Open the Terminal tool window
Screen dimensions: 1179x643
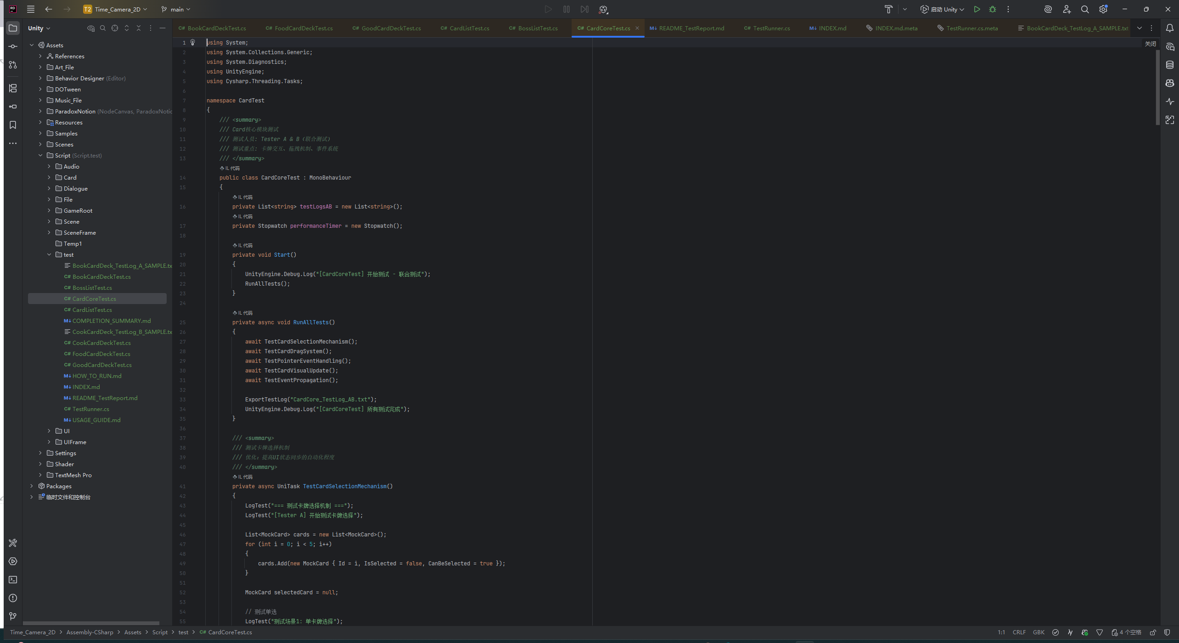tap(13, 580)
